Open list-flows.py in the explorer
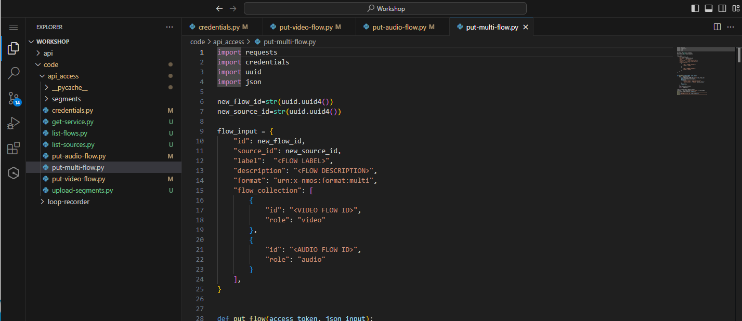Image resolution: width=742 pixels, height=321 pixels. (x=104, y=133)
